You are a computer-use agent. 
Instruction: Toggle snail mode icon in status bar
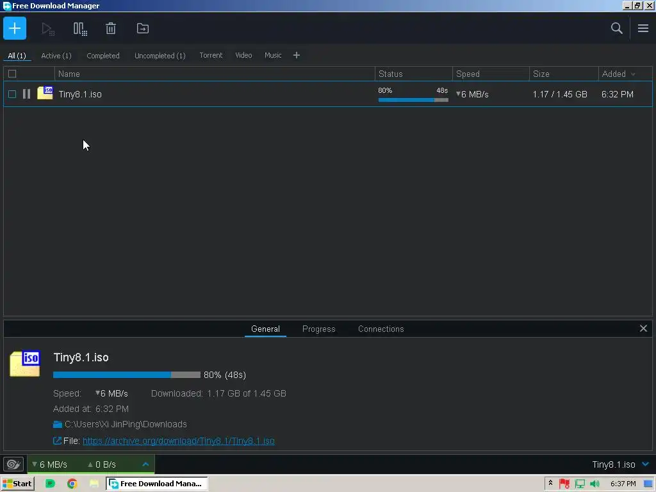click(13, 464)
